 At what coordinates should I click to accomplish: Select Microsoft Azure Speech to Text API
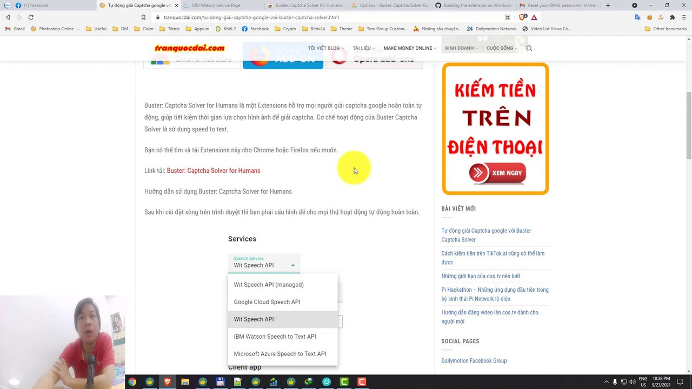coord(283,354)
